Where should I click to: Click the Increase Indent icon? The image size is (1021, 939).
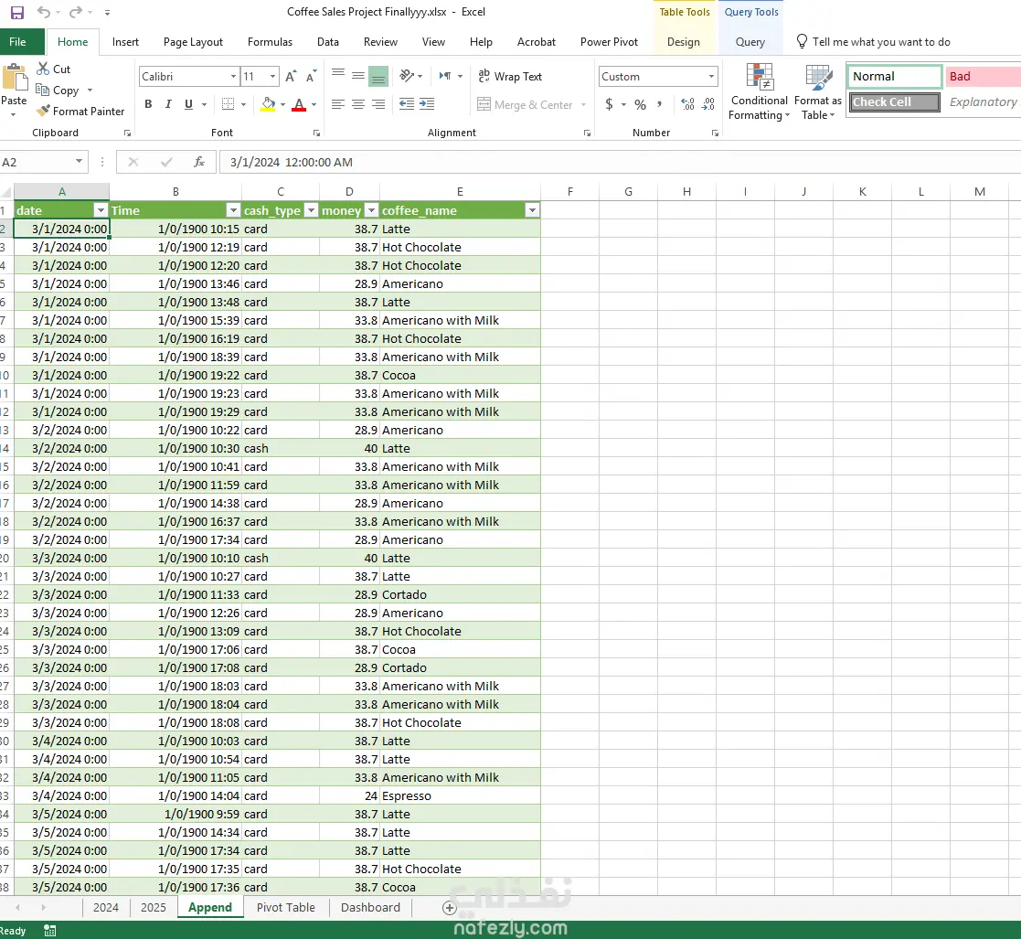pyautogui.click(x=427, y=104)
